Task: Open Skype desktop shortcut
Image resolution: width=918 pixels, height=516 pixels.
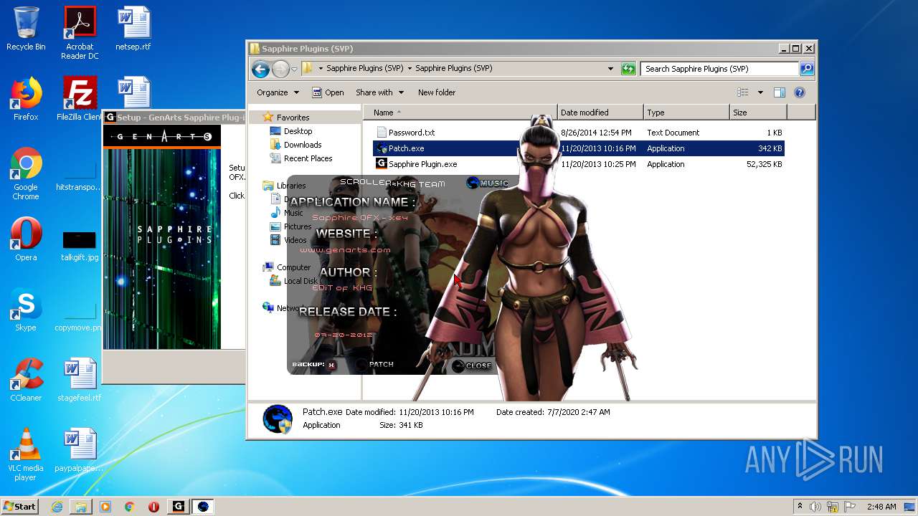Action: tap(26, 310)
